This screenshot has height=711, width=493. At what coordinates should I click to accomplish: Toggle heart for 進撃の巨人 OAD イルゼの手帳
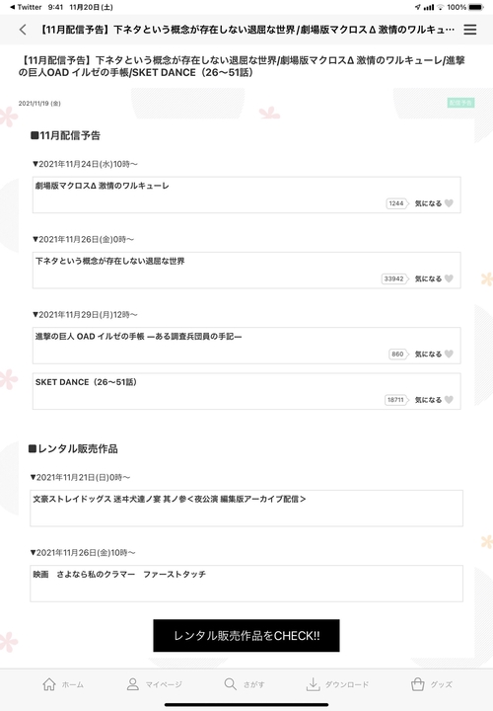tap(449, 354)
